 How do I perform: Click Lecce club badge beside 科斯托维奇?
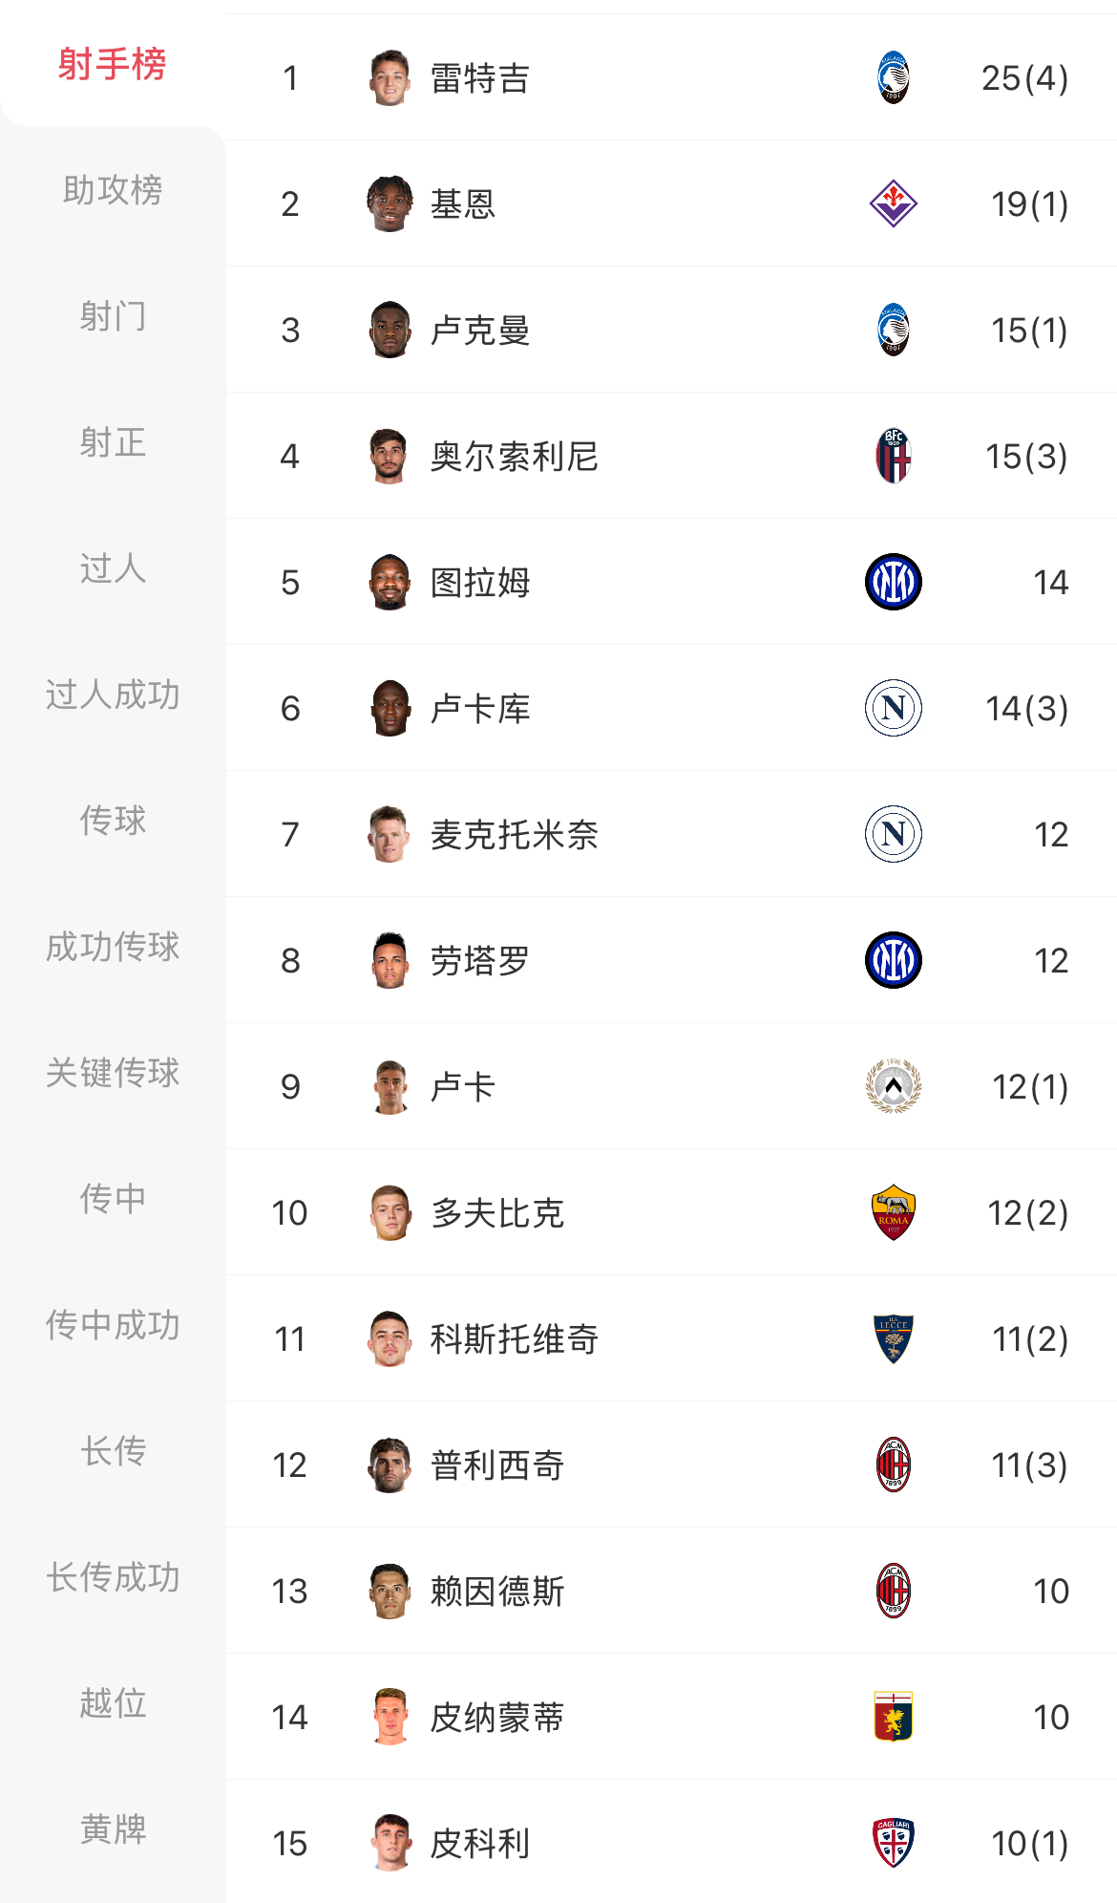893,1338
